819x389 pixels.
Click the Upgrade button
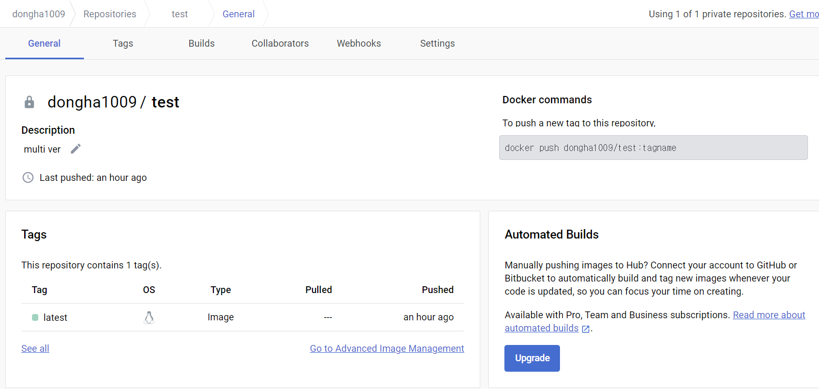click(532, 358)
